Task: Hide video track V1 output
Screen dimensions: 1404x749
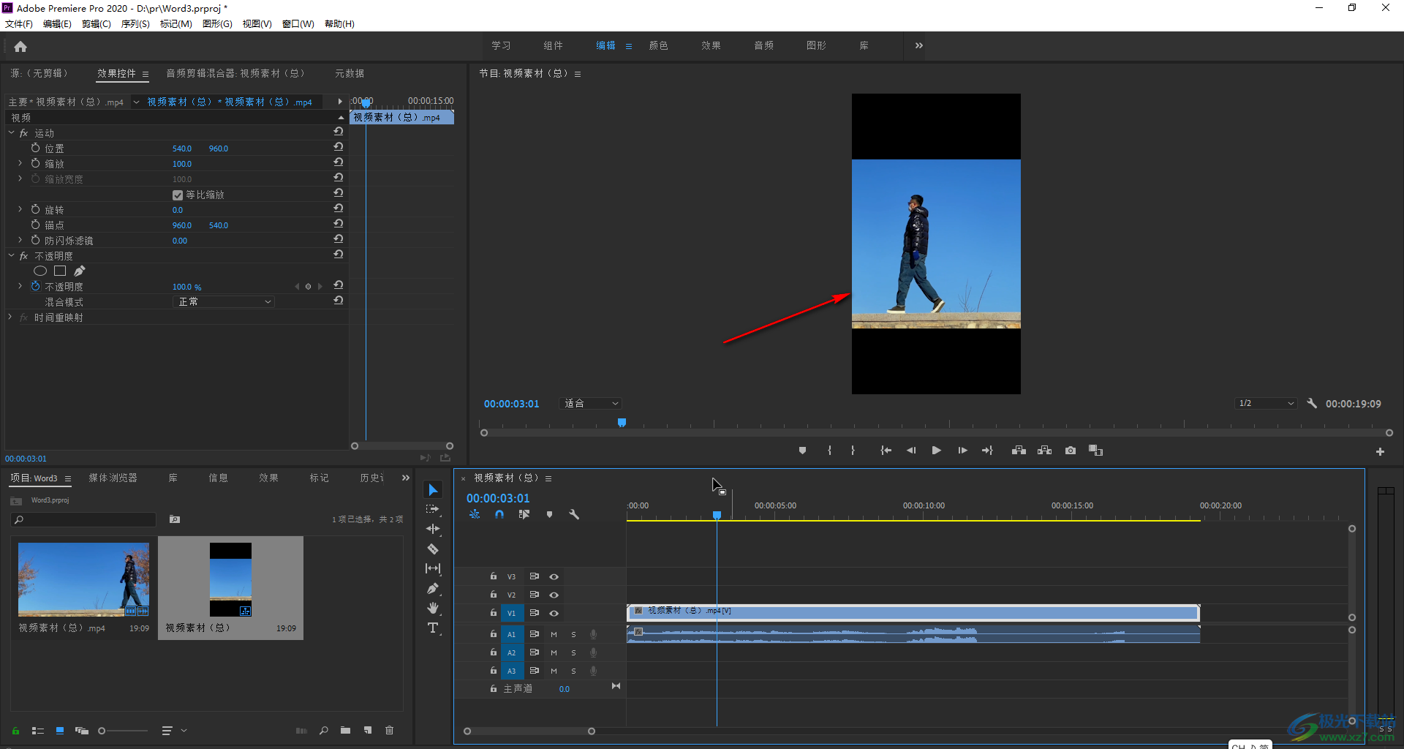Action: tap(554, 614)
